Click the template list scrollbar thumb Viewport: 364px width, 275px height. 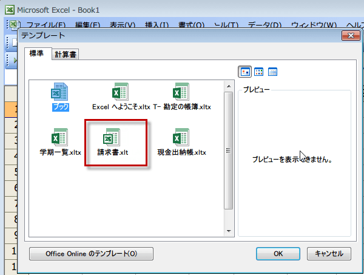click(x=229, y=152)
